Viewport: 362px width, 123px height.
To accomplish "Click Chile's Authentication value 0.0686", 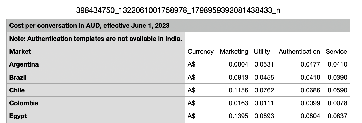I will [310, 90].
